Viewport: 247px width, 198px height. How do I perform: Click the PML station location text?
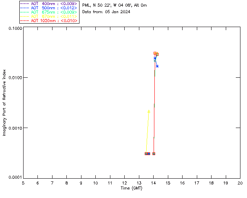pyautogui.click(x=115, y=5)
